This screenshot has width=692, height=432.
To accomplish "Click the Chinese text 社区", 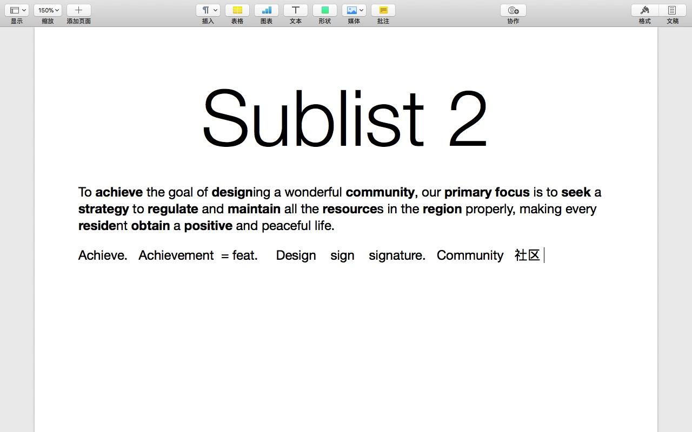I will (x=528, y=255).
